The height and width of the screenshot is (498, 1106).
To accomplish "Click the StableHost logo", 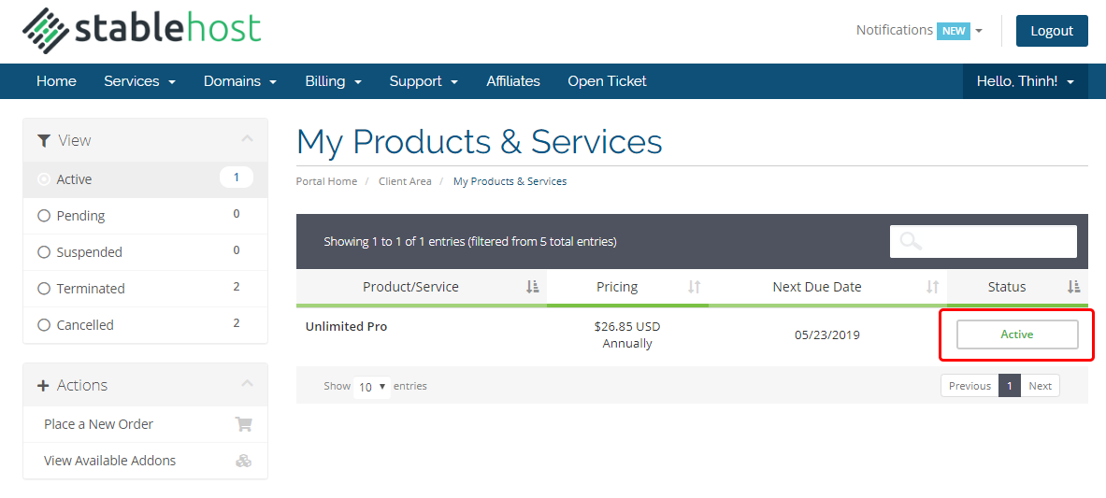I will (141, 30).
